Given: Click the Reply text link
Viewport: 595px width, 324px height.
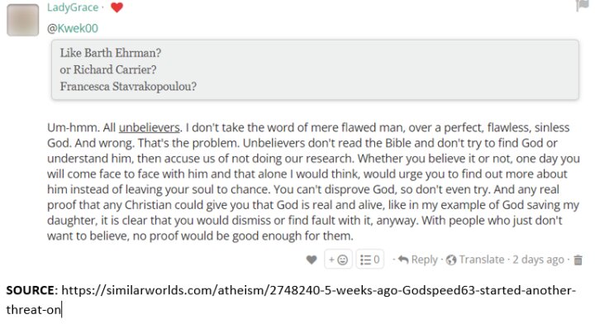Looking at the screenshot, I should (424, 260).
